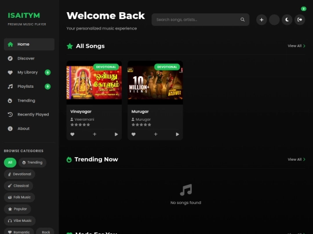Viewport: 313px width, 234px height.
Task: Toggle dark mode with moon icon
Action: click(x=287, y=20)
